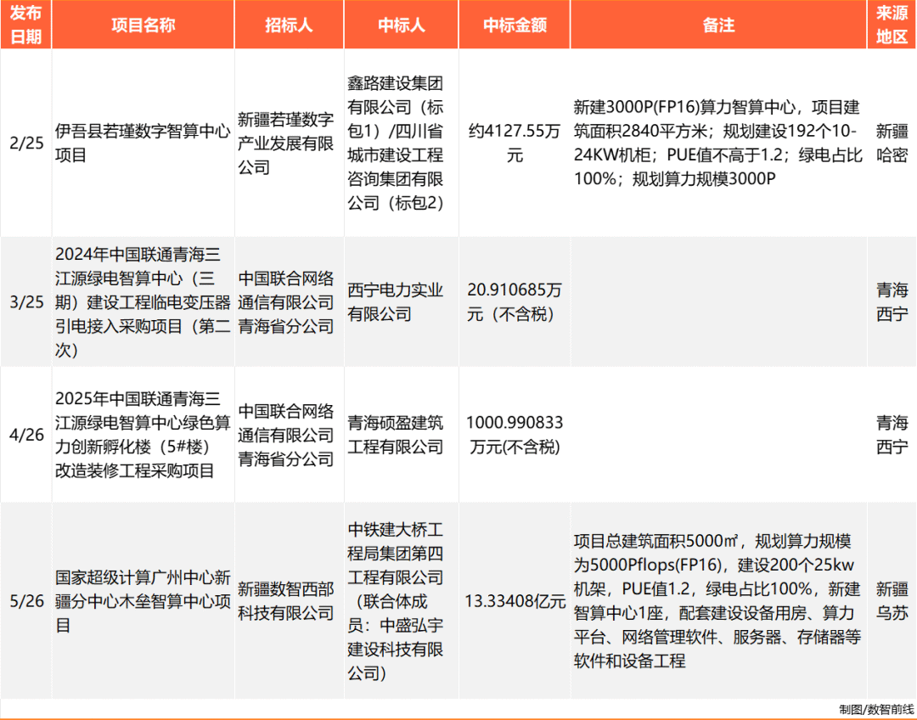Click remark about 新建3000P(FP16)算力智算中心

pos(718,143)
